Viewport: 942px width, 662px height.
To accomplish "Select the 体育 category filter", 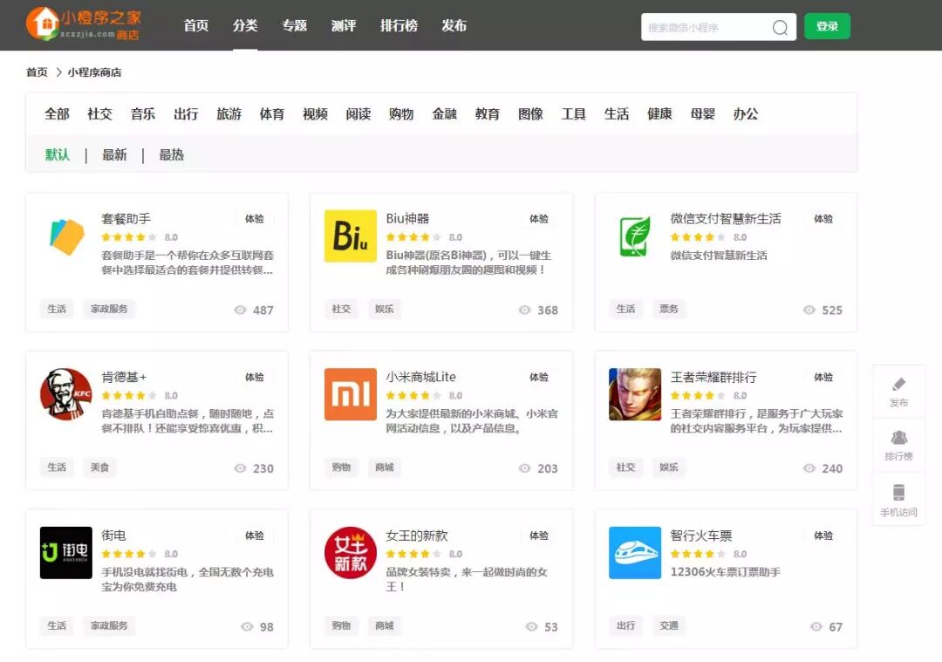I will tap(272, 113).
